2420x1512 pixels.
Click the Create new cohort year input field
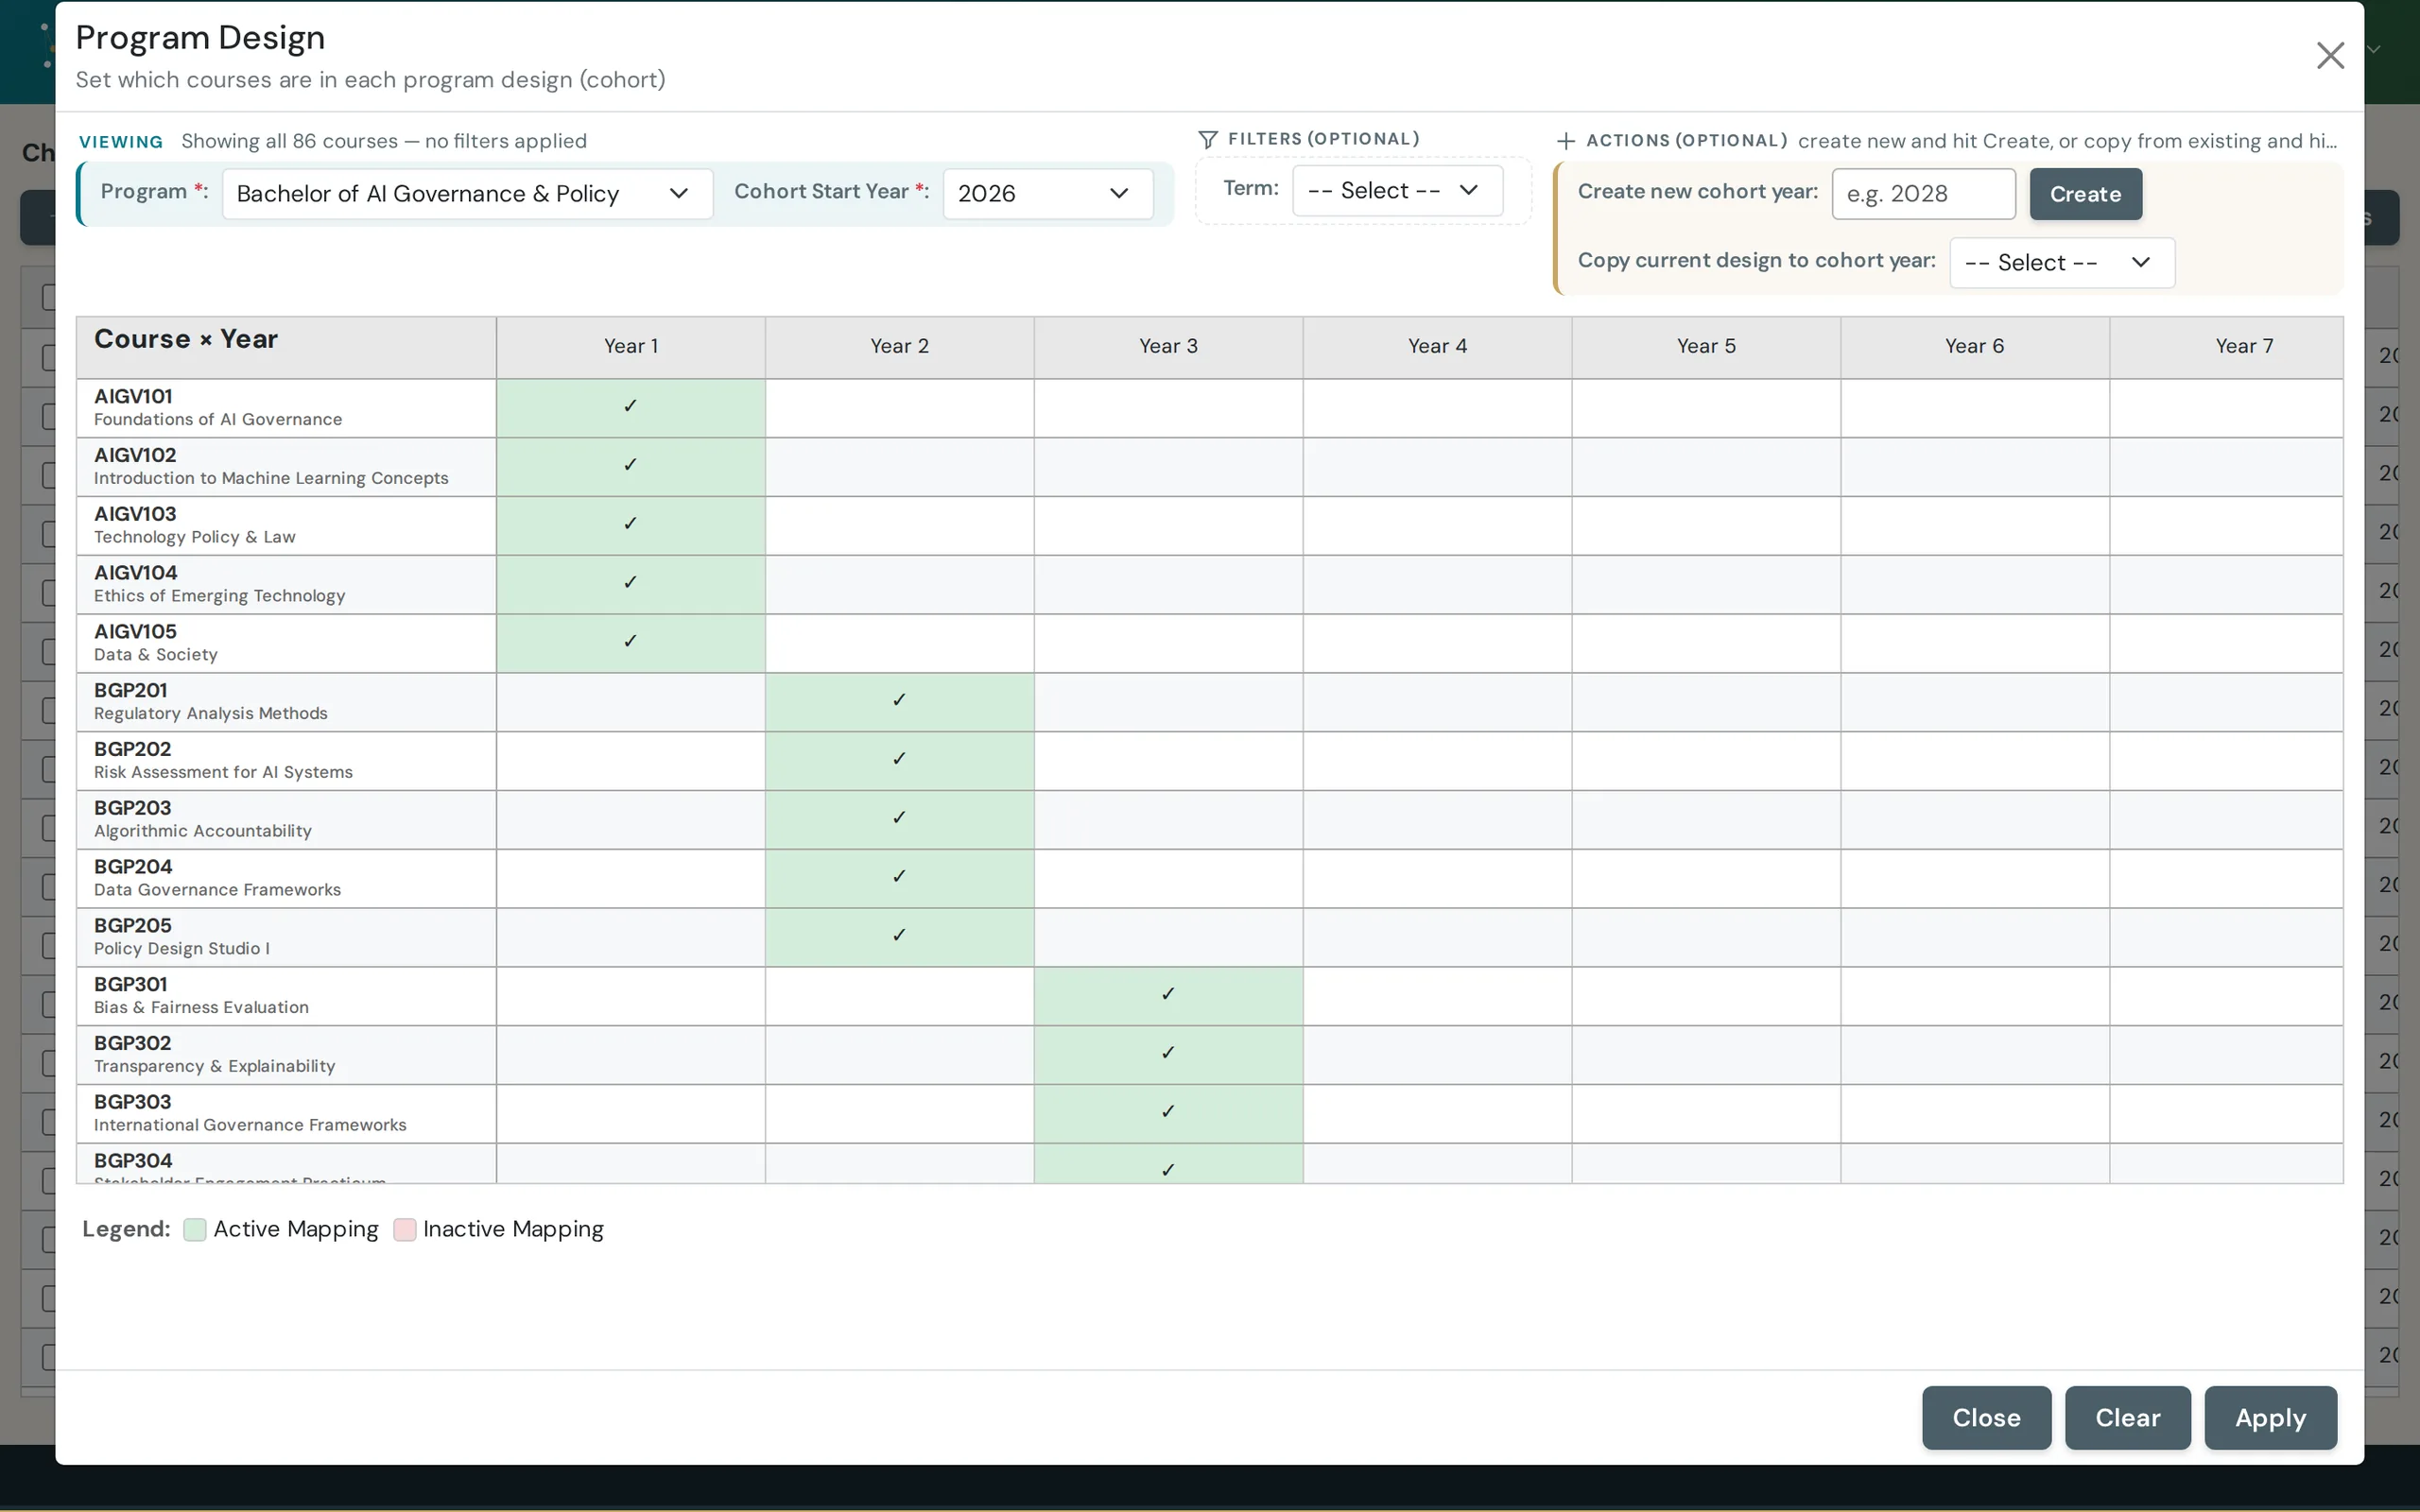click(x=1923, y=193)
